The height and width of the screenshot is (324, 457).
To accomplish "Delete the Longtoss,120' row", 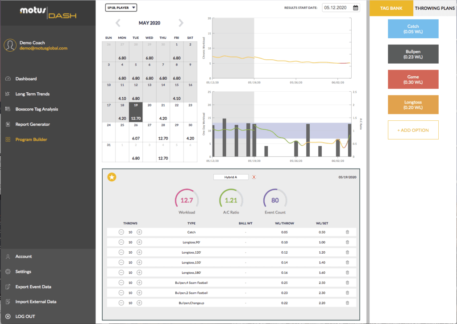I will (347, 252).
